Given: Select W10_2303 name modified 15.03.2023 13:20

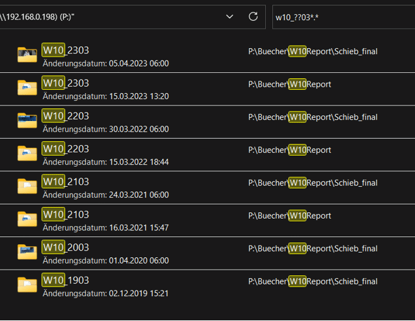Looking at the screenshot, I should (65, 83).
